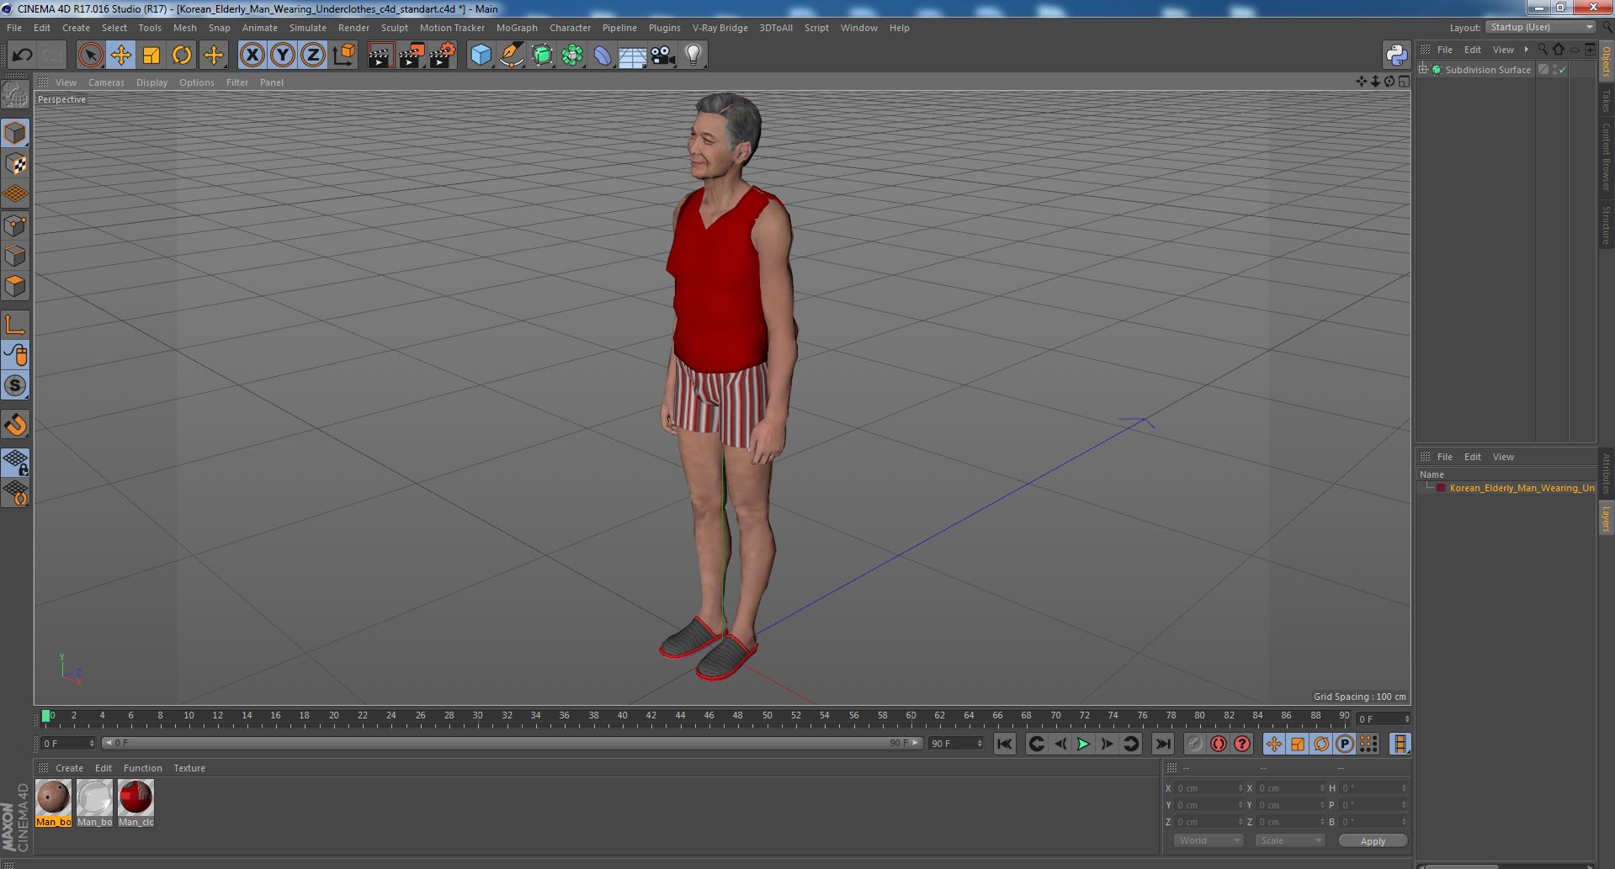
Task: Switch to Model mode
Action: click(x=15, y=134)
